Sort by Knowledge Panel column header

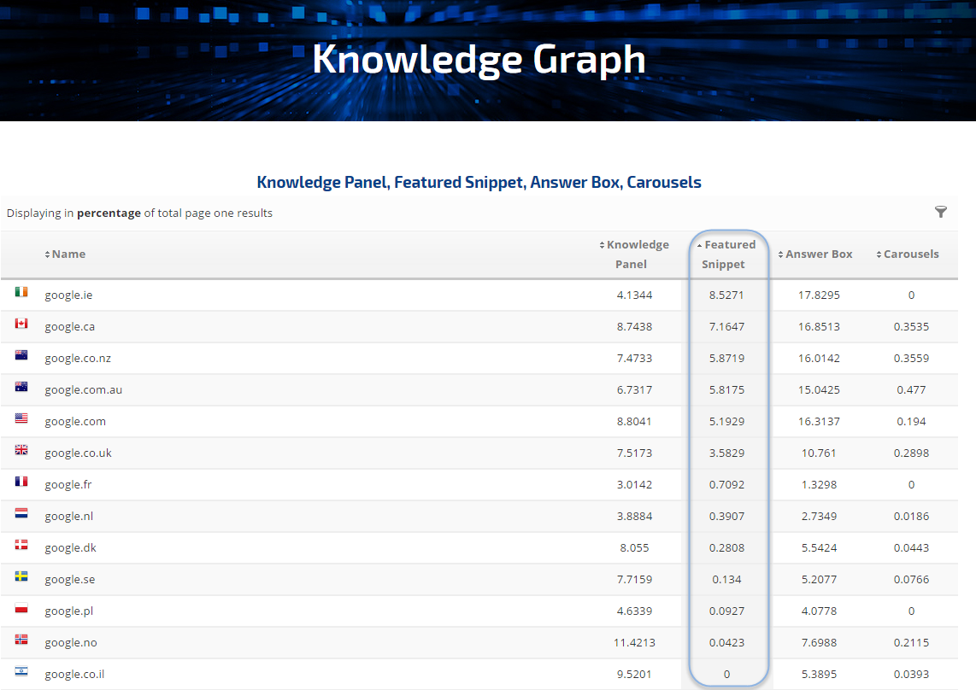pos(634,254)
